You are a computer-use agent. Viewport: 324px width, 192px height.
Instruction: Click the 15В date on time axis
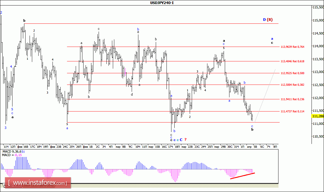coord(158,147)
